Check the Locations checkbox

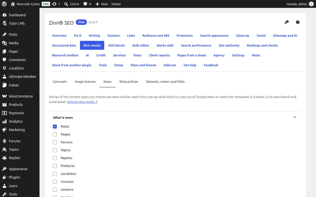(55, 174)
